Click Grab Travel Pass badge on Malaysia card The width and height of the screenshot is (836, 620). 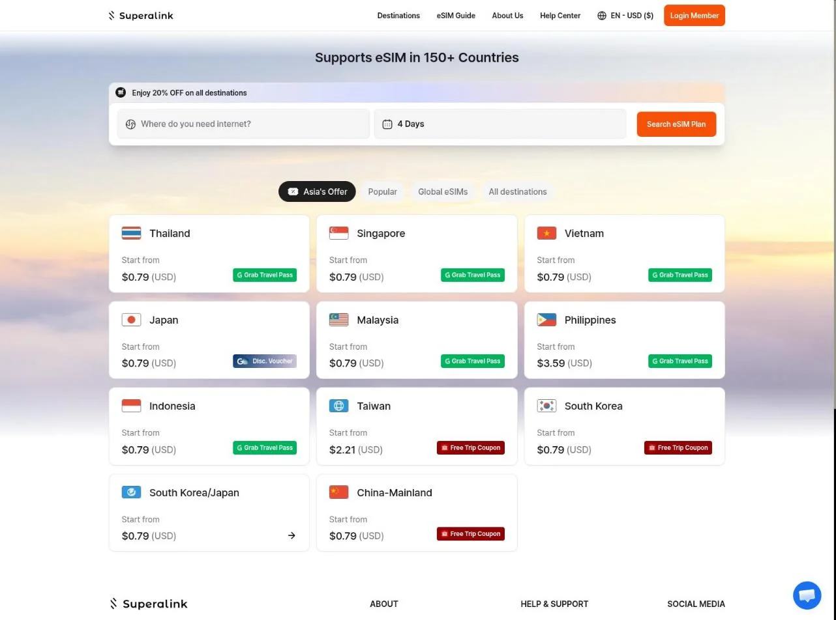click(473, 361)
